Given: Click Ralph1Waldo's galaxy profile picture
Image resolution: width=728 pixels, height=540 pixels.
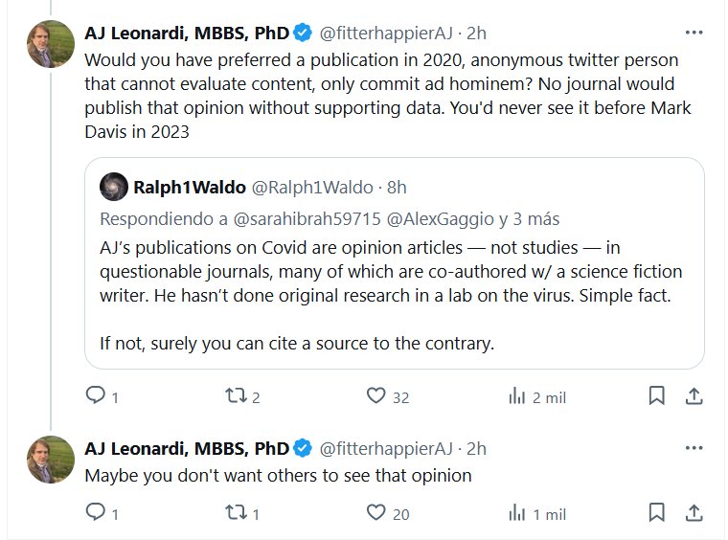Looking at the screenshot, I should point(114,186).
